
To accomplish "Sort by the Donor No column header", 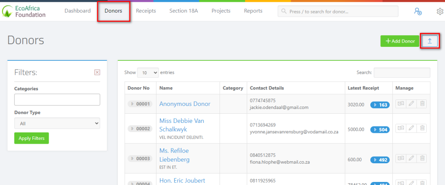I will pos(140,88).
